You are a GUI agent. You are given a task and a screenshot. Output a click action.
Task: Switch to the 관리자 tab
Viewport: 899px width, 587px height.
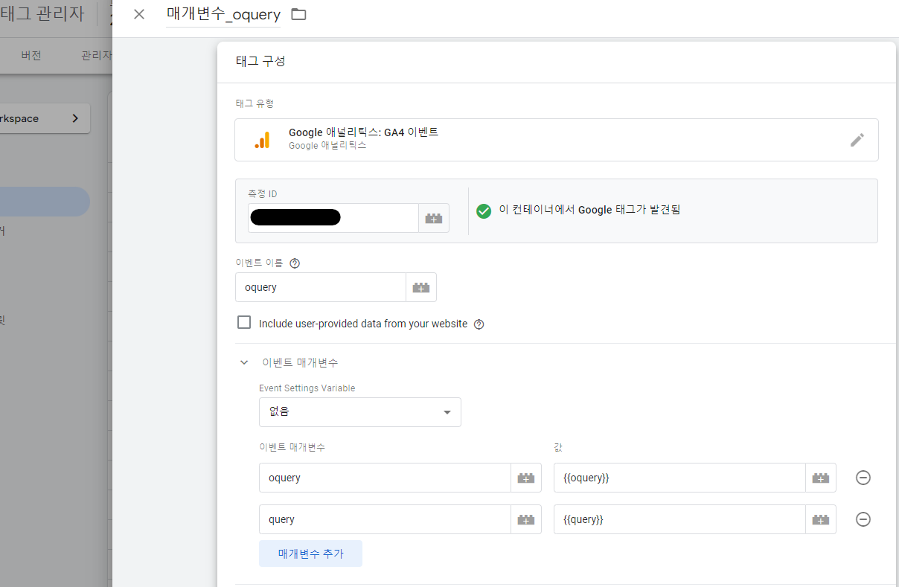pos(97,55)
